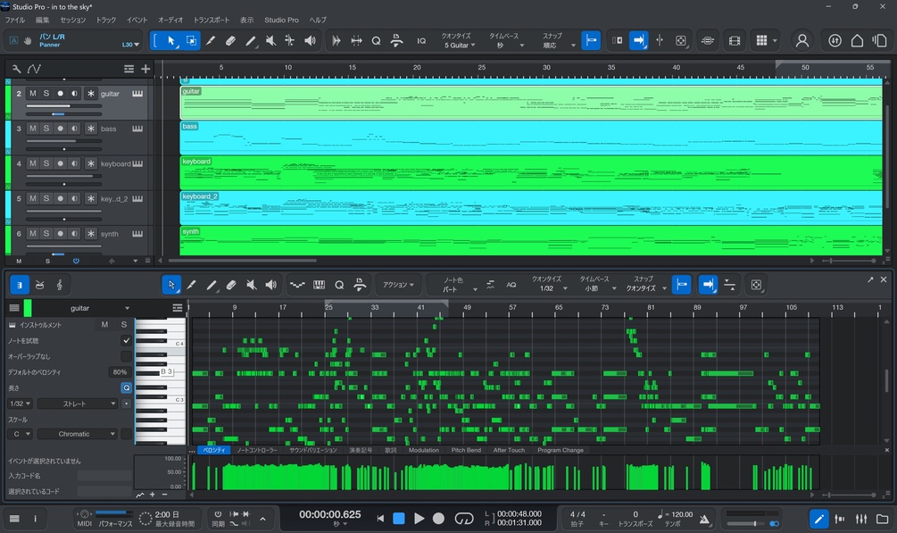This screenshot has width=897, height=533.
Task: Select the Eraser tool in main toolbar
Action: [x=230, y=41]
